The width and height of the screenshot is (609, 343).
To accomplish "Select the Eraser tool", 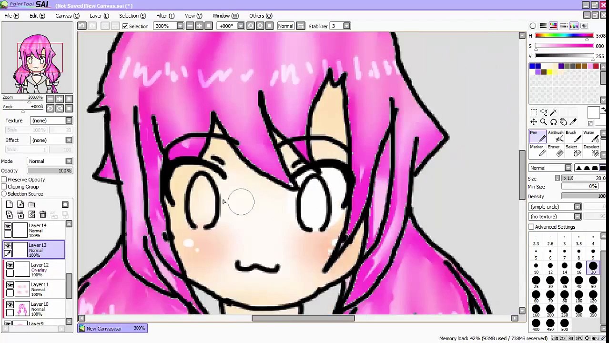I will coord(556,151).
